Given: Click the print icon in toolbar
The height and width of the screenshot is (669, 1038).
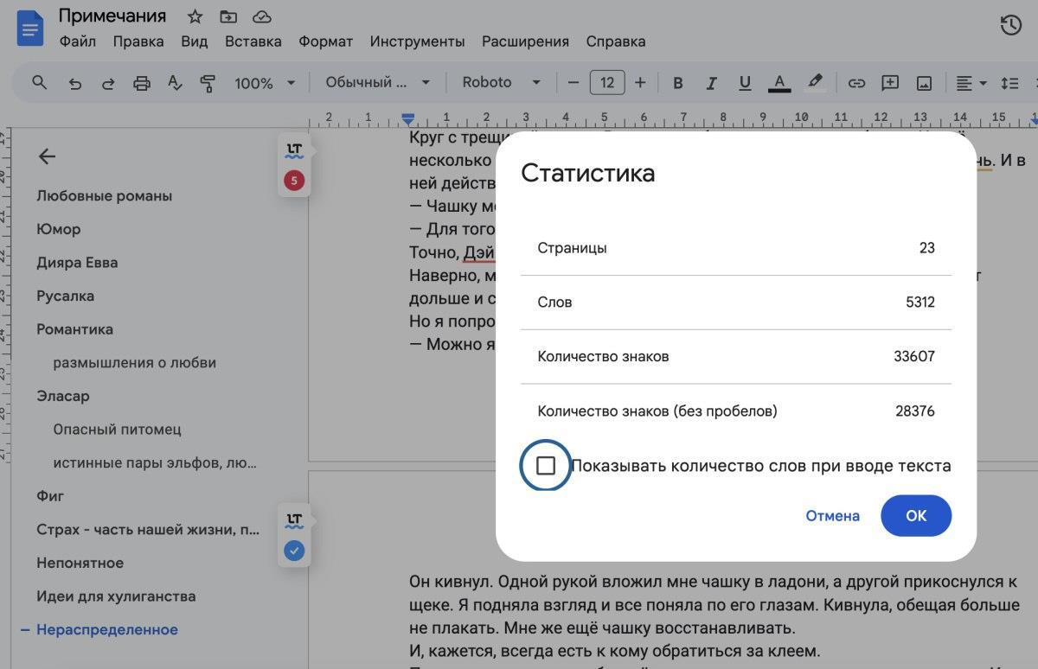Looking at the screenshot, I should tap(141, 83).
